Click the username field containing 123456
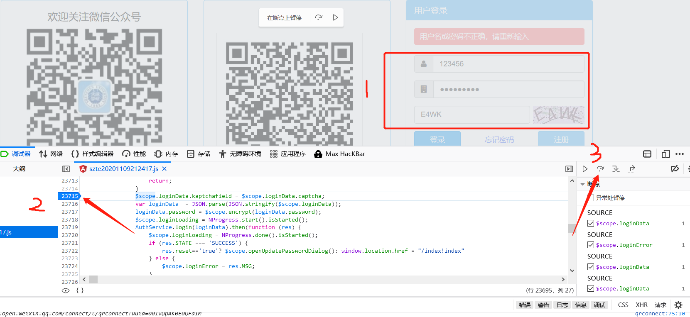This screenshot has width=690, height=317. pos(508,64)
